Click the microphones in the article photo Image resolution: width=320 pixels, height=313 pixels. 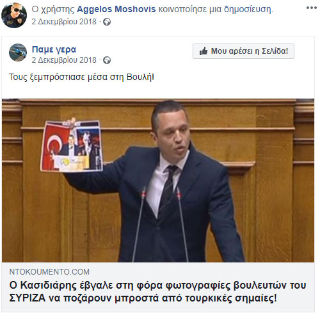coord(161,224)
